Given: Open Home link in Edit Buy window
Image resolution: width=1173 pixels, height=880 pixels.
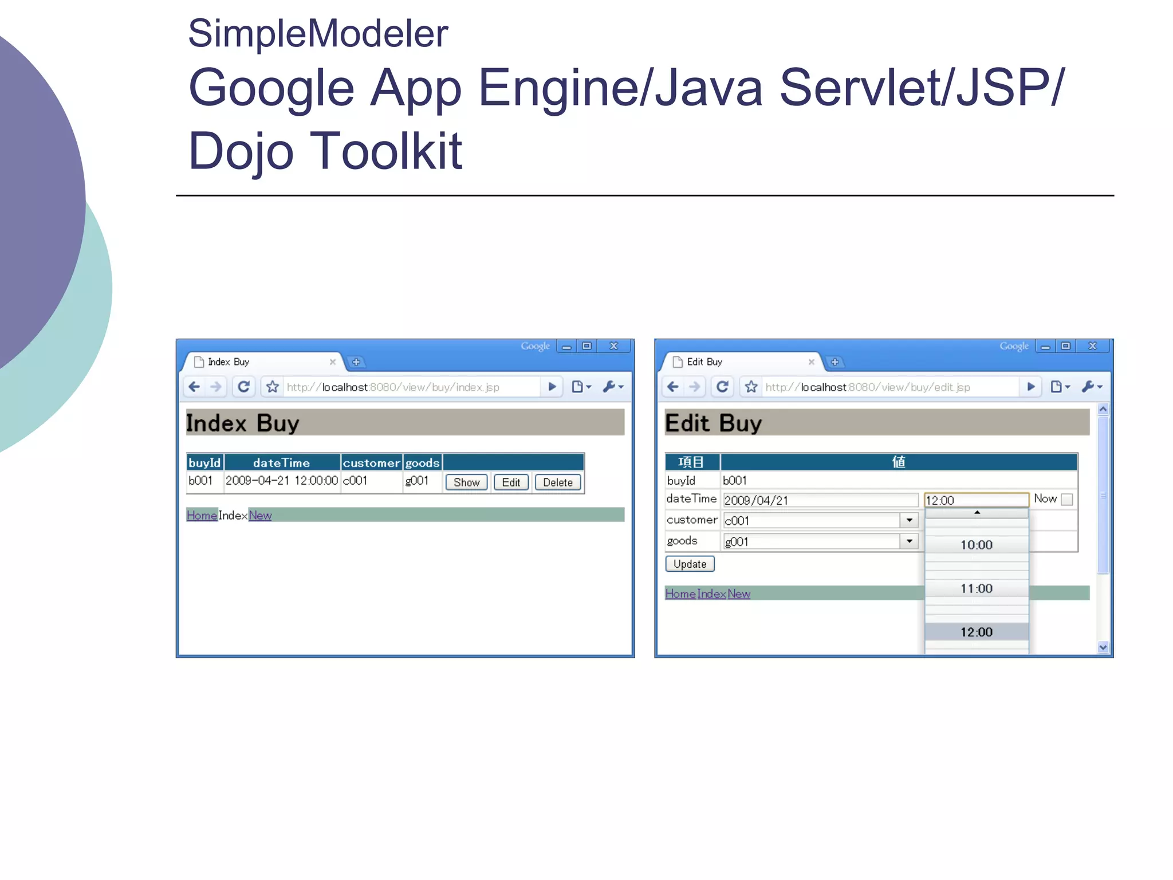Looking at the screenshot, I should 680,594.
